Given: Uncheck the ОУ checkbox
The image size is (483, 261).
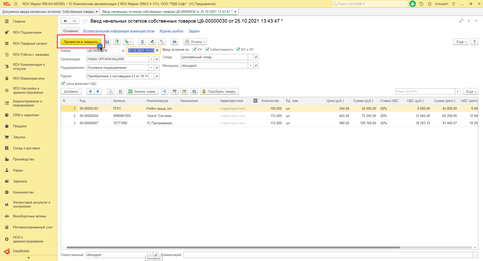Looking at the screenshot, I should tap(194, 49).
